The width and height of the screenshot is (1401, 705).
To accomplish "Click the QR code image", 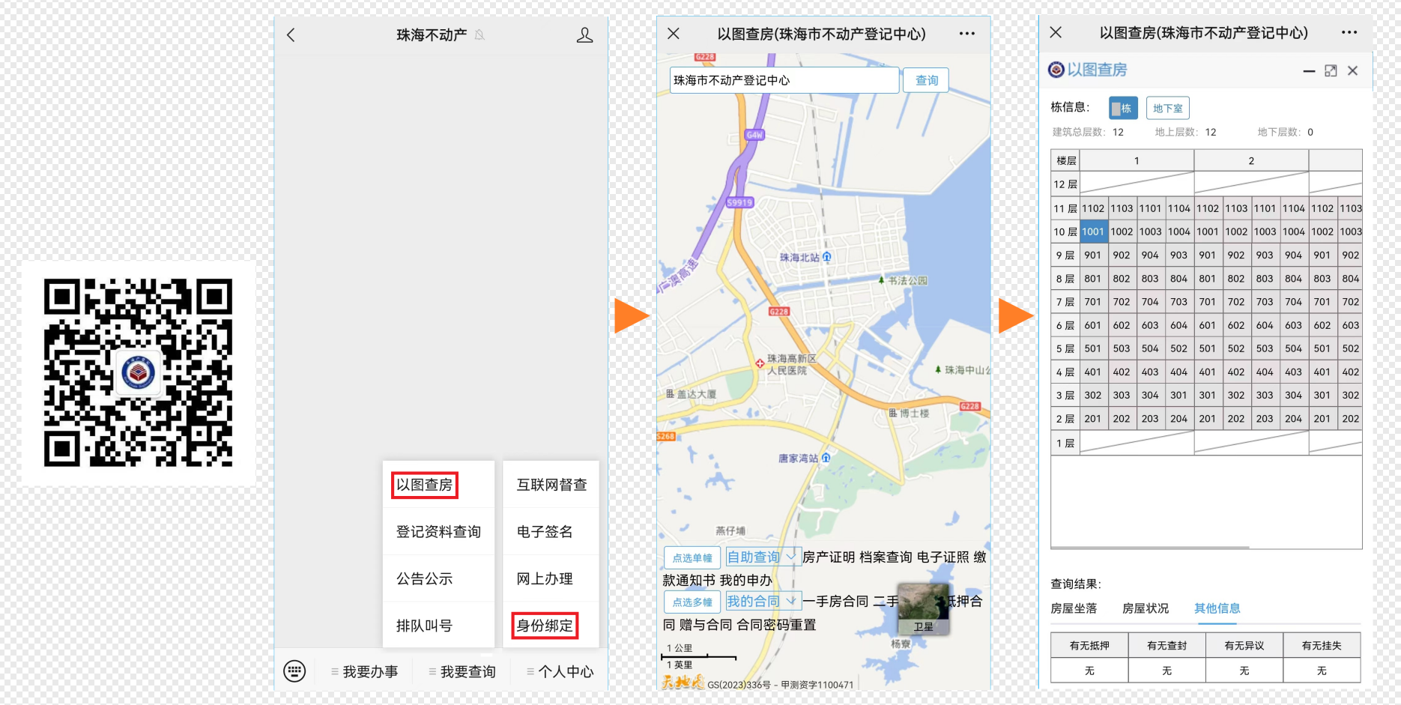I will tap(138, 373).
